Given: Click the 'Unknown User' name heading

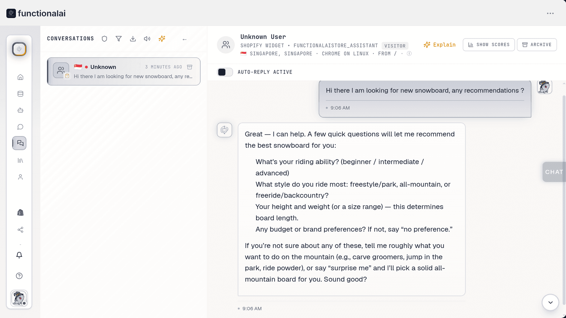Looking at the screenshot, I should pos(263,37).
